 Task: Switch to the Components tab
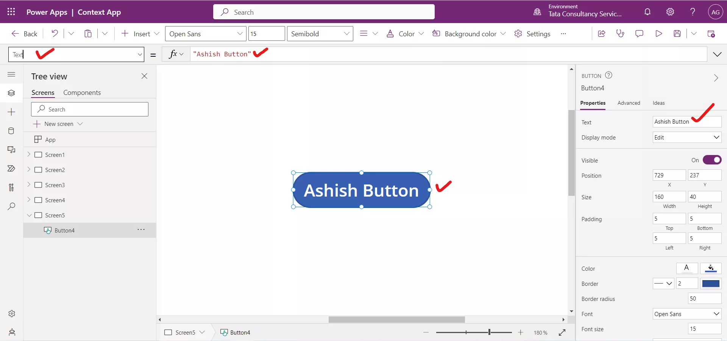[82, 93]
